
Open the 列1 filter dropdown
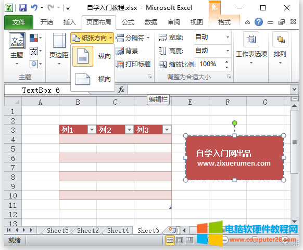click(x=92, y=130)
